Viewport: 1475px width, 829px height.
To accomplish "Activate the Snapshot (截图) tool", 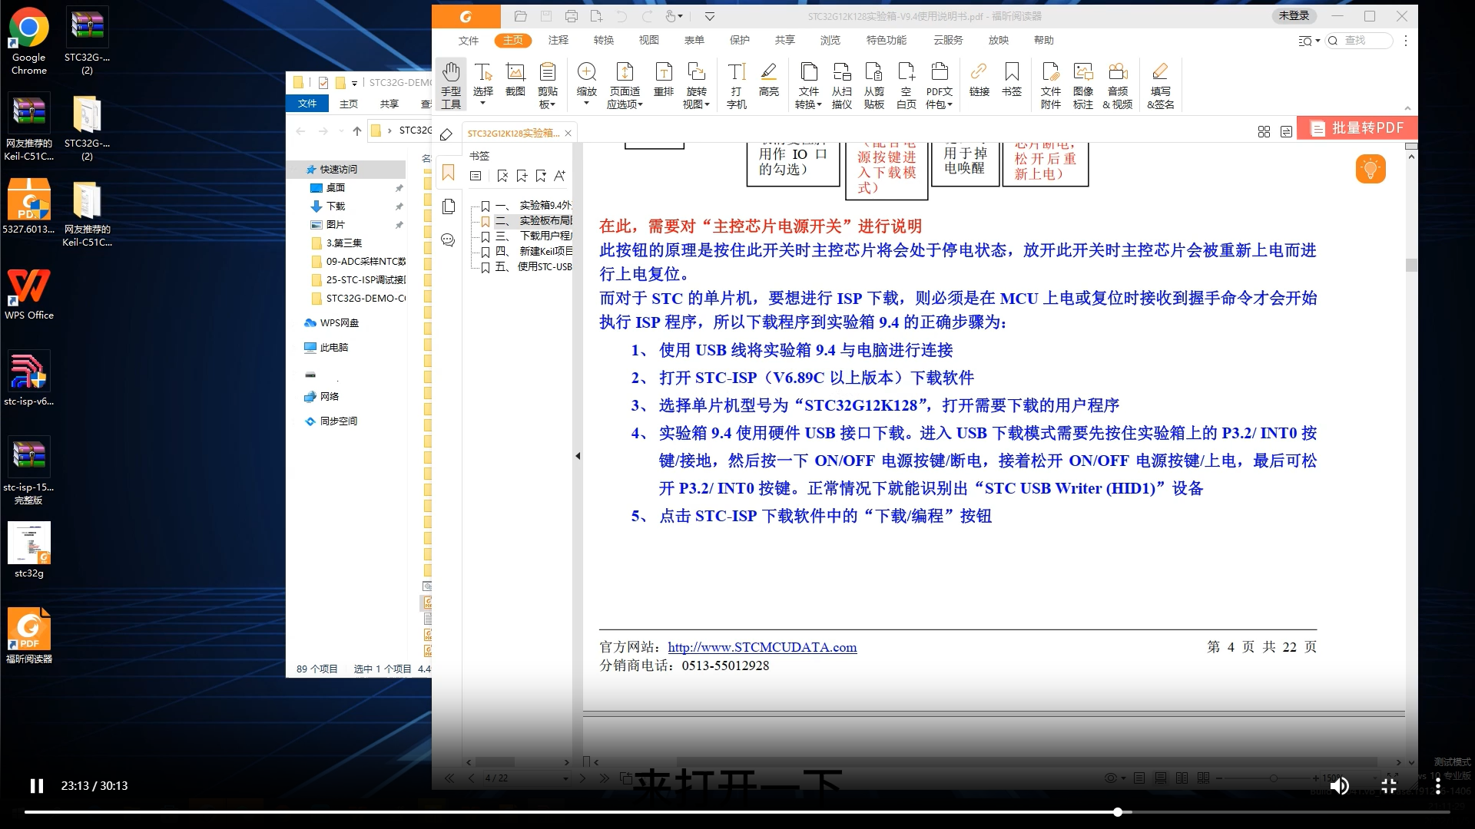I will [x=515, y=80].
